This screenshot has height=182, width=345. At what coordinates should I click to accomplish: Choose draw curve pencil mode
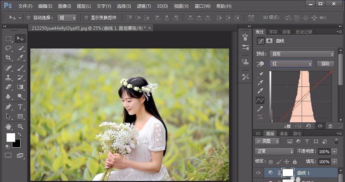[260, 109]
